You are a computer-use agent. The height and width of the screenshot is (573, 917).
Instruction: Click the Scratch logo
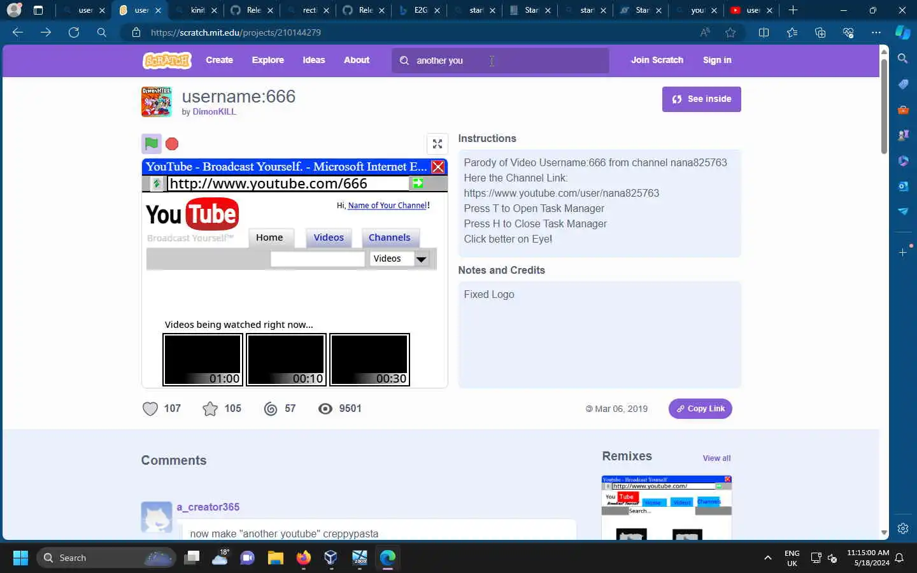167,60
